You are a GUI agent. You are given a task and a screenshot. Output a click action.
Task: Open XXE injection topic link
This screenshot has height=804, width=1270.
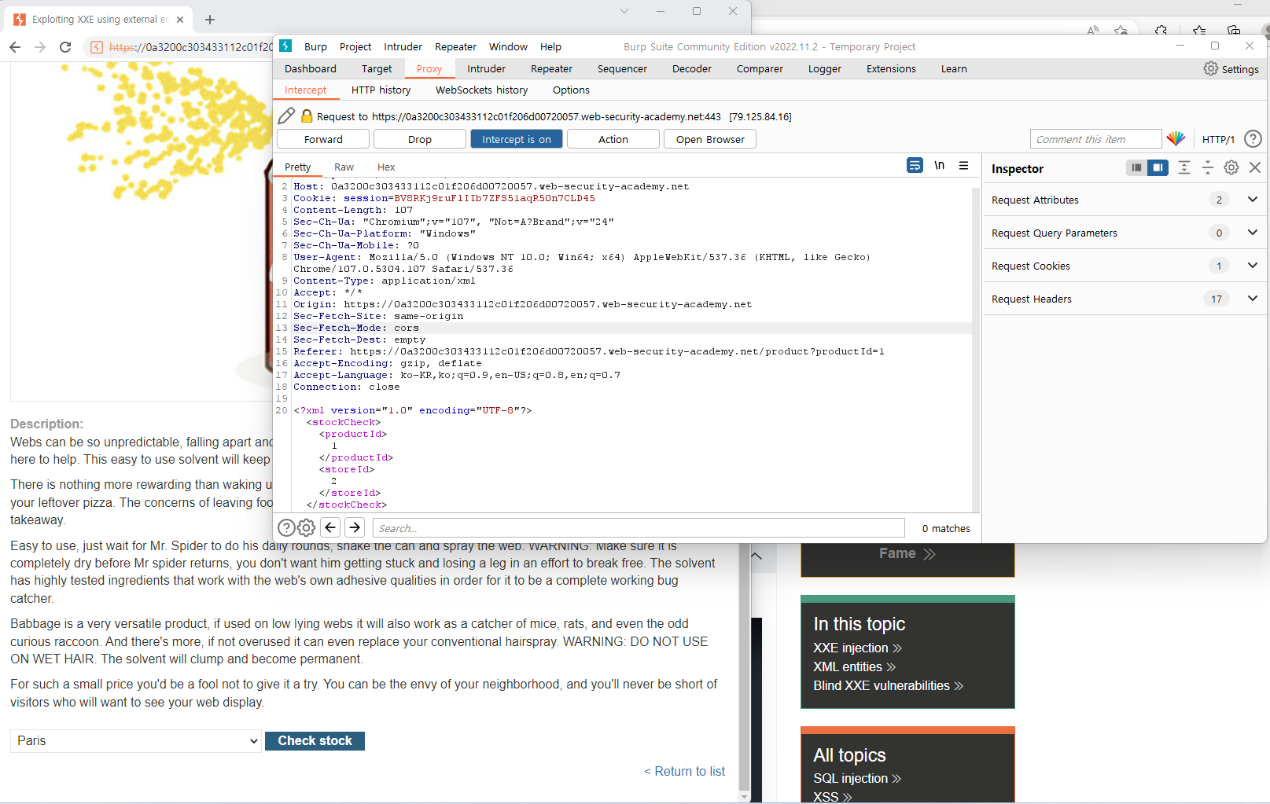(x=857, y=648)
